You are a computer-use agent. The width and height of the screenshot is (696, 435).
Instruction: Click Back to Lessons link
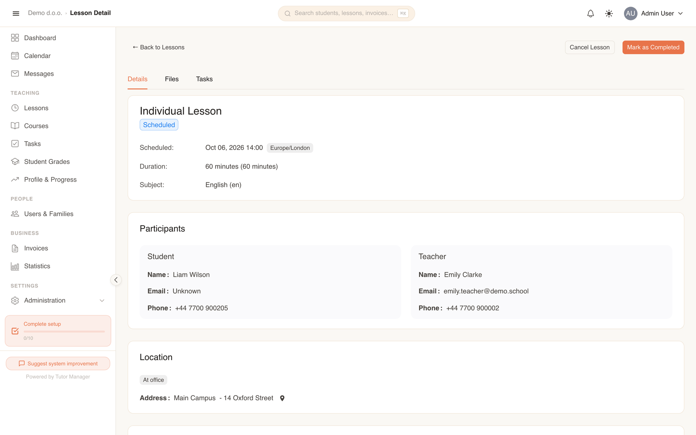(158, 47)
